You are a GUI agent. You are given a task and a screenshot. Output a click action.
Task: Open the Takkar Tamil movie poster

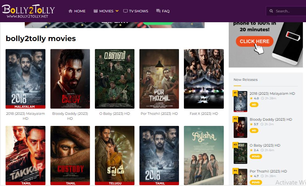pos(25,156)
